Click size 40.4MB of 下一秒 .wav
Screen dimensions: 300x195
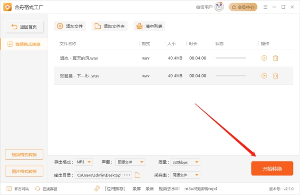pos(175,76)
